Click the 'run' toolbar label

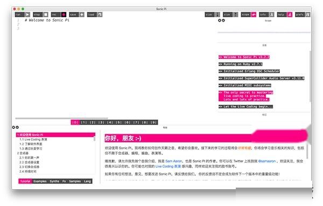point(20,15)
